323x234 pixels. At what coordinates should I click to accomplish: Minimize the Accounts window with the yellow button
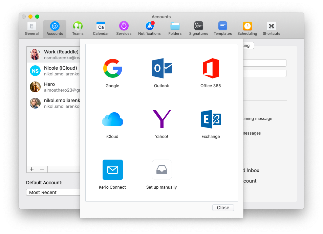tap(30, 17)
